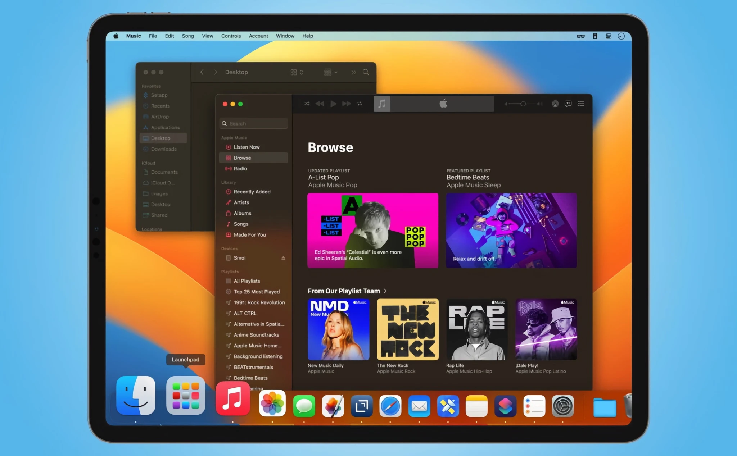737x456 pixels.
Task: Go forward in the Finder window
Action: (x=216, y=72)
